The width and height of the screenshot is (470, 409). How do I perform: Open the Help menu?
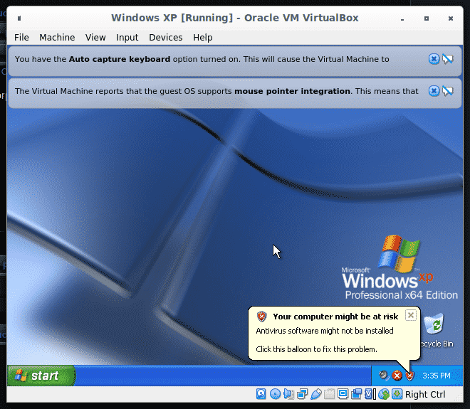(x=203, y=38)
